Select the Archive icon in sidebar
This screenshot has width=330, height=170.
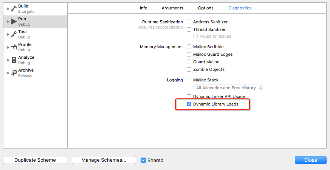14,73
